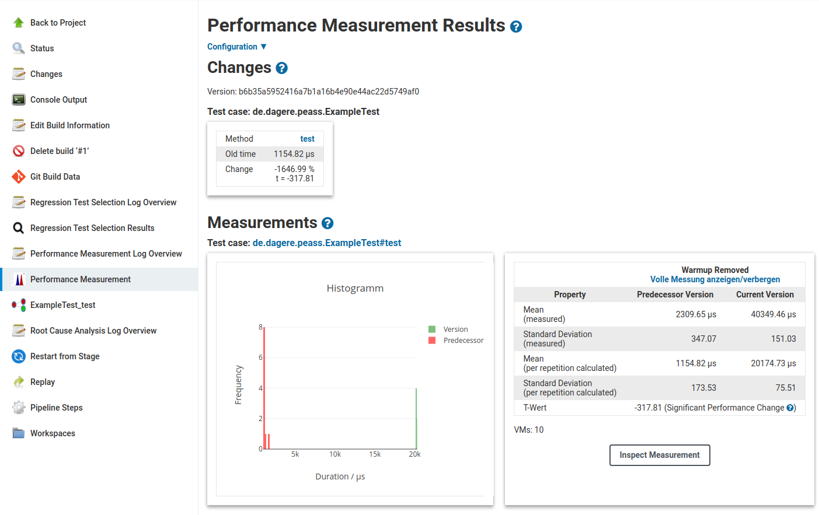The height and width of the screenshot is (515, 819).
Task: Open the Replay sidebar link
Action: pos(43,382)
